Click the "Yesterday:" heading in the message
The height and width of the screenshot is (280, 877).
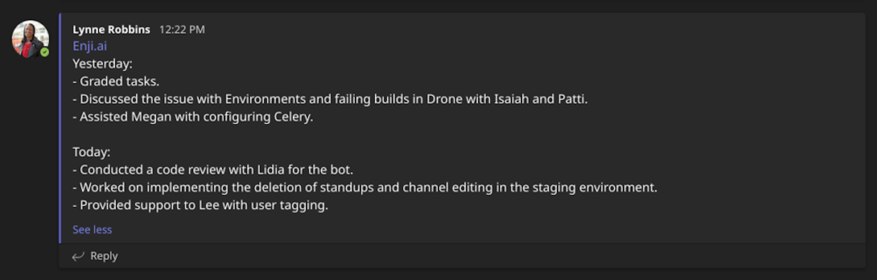point(102,64)
